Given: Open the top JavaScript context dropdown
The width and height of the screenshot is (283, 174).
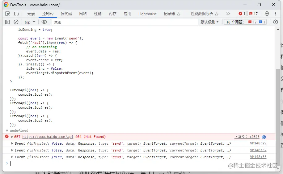Looking at the screenshot, I should click(30, 22).
